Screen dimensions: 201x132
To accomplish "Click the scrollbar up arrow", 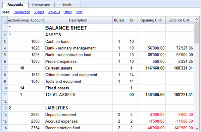I will (x=197, y=19).
